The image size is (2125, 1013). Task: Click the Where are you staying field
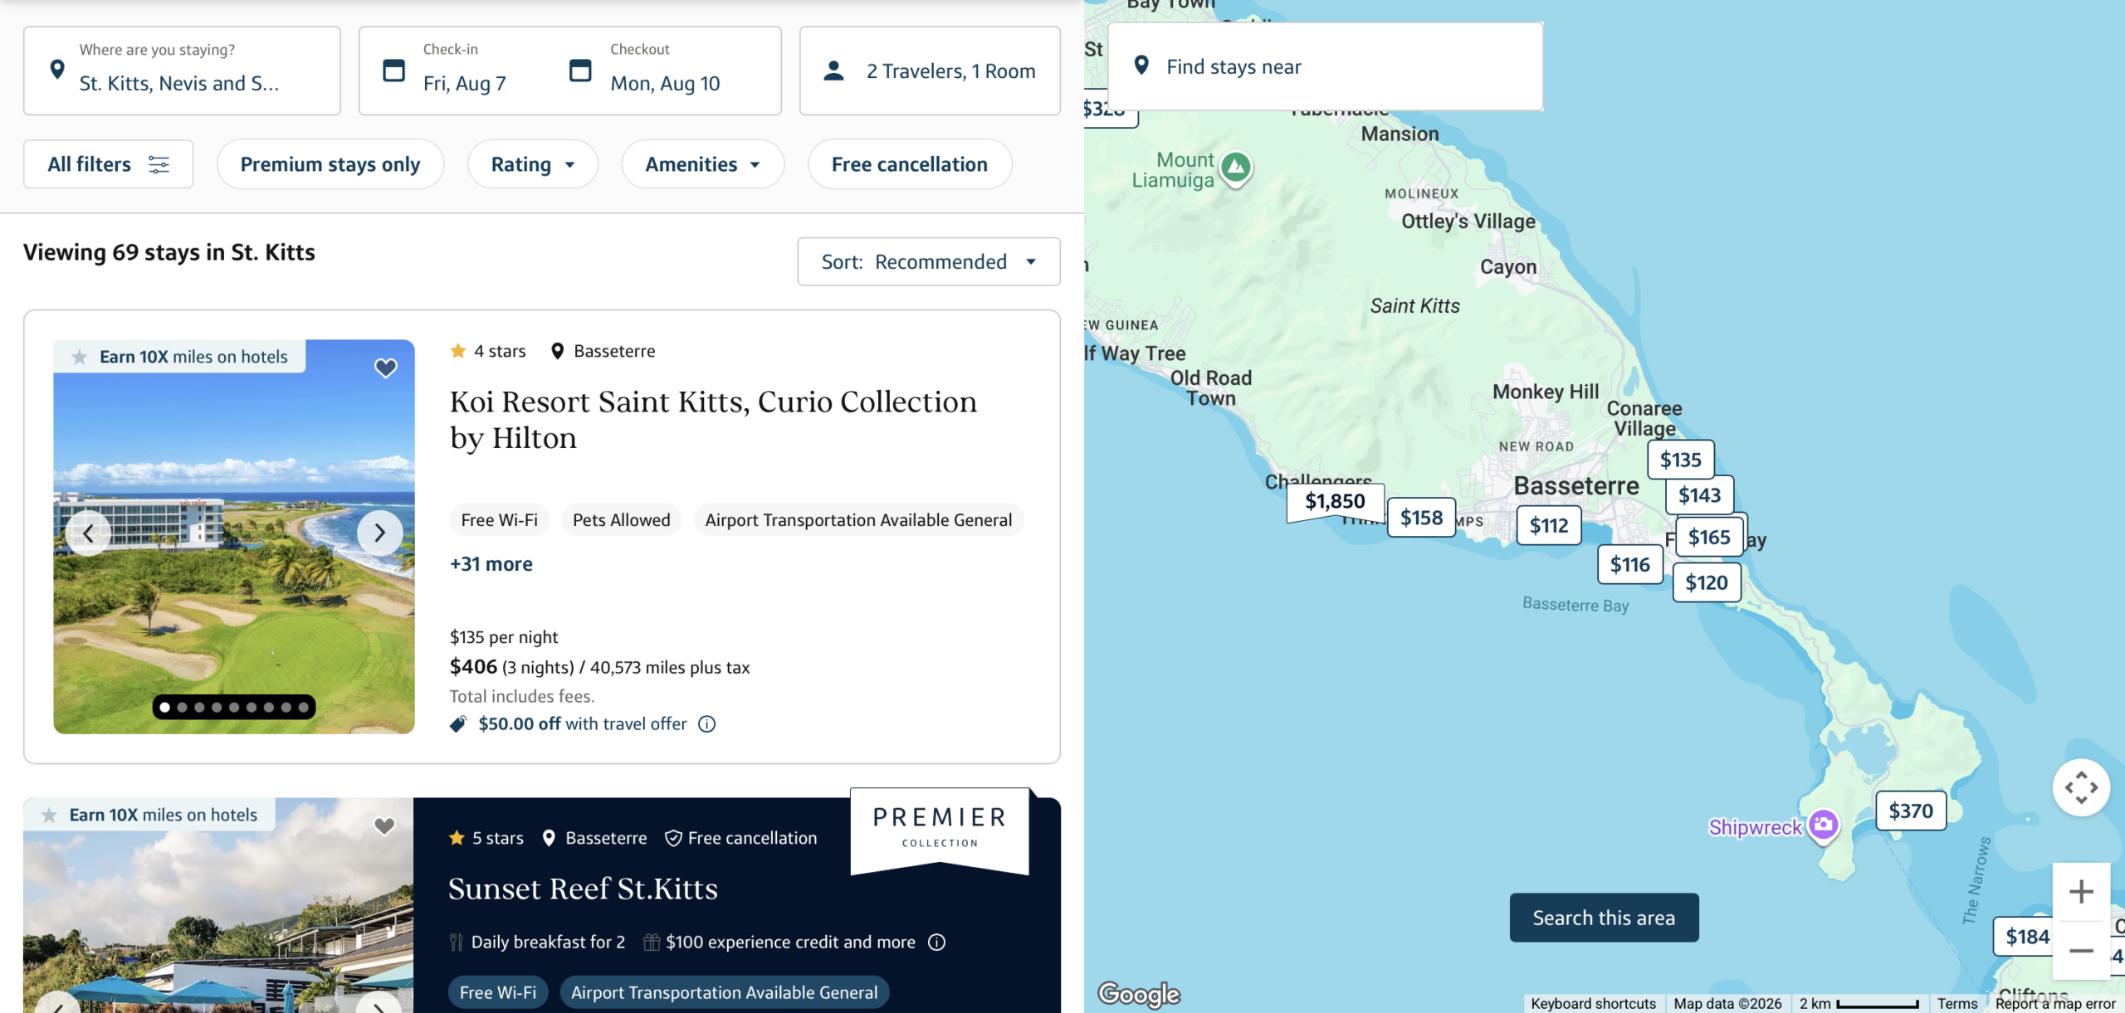tap(182, 71)
